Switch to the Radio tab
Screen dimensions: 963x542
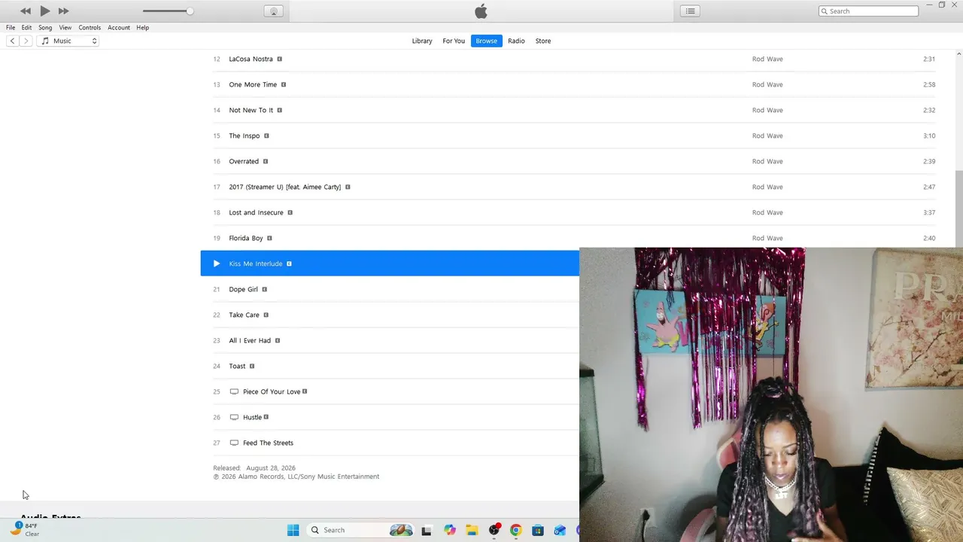click(x=516, y=41)
